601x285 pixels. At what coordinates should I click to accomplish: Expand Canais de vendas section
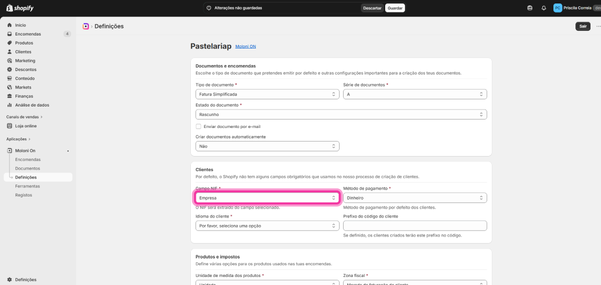tap(24, 117)
